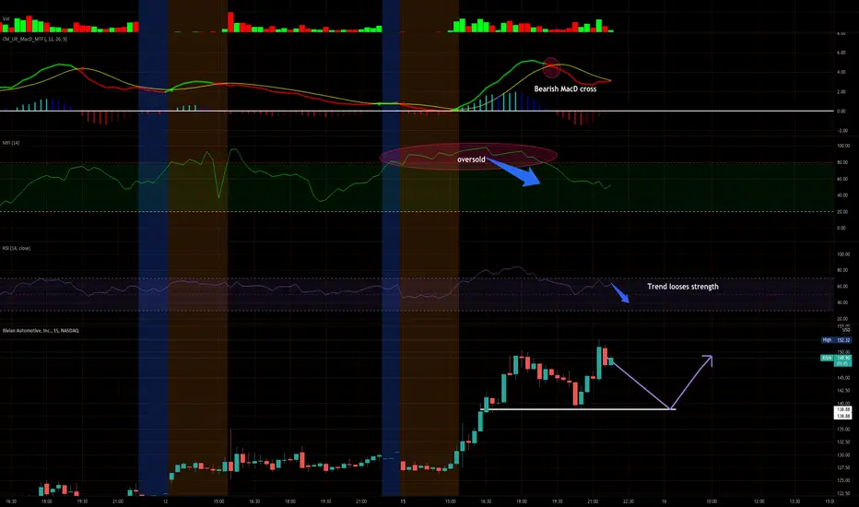Select the USD currency label on price axis
This screenshot has height=507, width=859.
846,330
